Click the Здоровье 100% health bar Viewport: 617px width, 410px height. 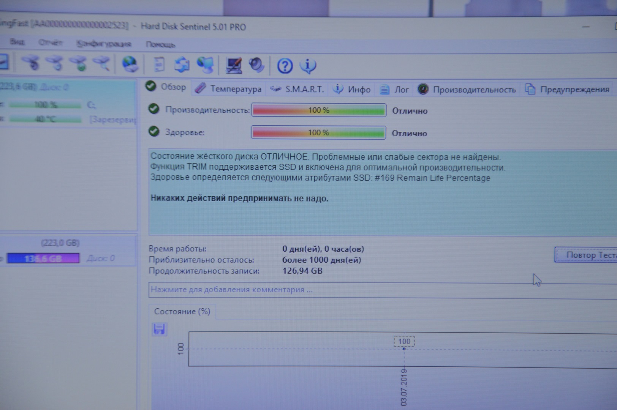pyautogui.click(x=318, y=132)
